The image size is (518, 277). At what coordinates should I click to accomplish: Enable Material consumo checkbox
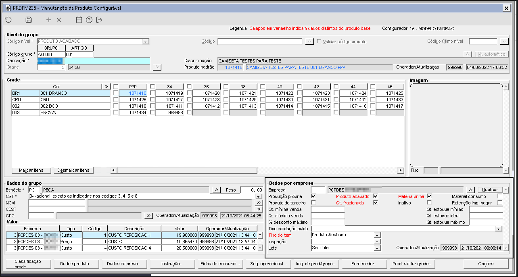click(500, 196)
